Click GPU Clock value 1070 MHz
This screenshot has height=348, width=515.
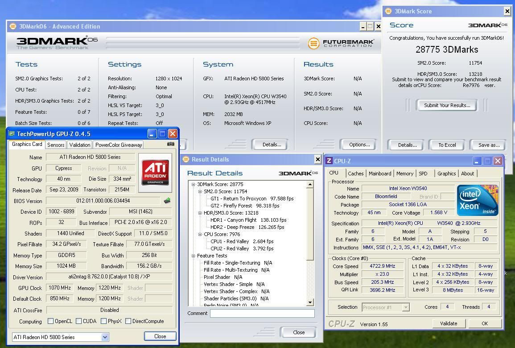click(60, 288)
